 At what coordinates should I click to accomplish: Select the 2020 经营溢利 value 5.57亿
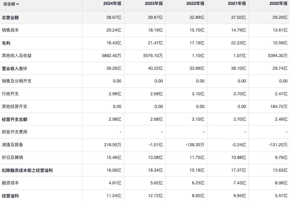(281, 196)
